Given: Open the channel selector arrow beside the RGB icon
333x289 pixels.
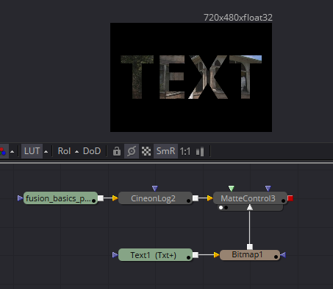Looking at the screenshot, I should (12, 151).
